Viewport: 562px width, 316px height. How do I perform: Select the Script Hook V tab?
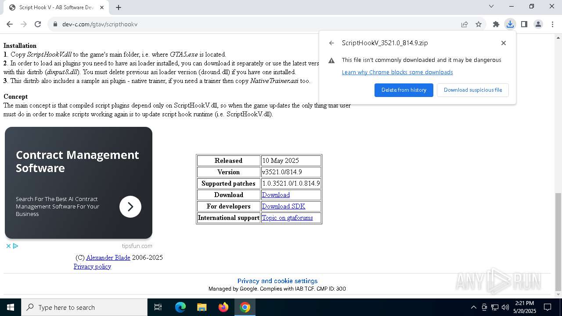56,7
